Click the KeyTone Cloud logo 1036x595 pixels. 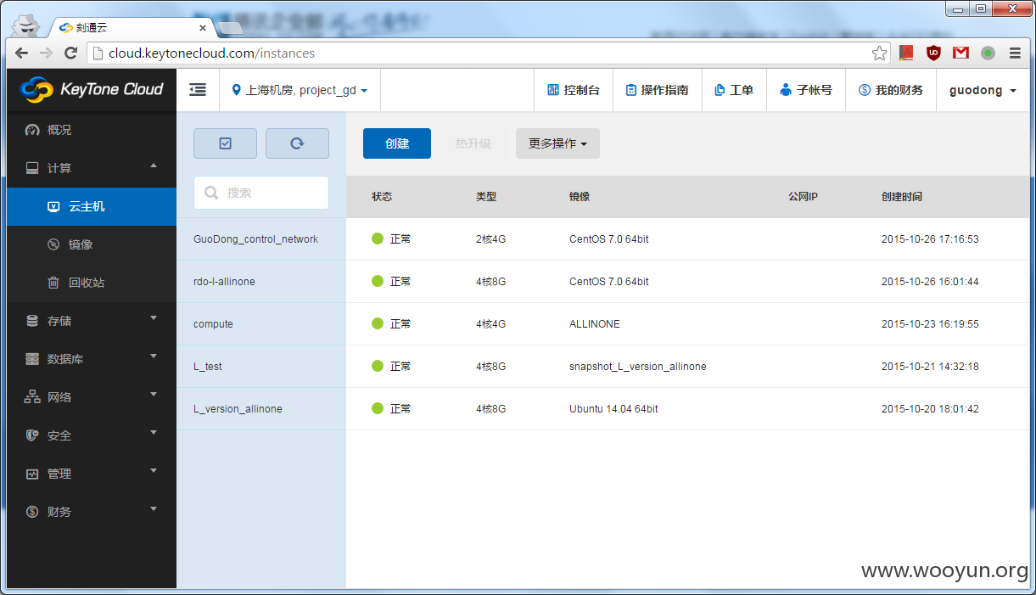click(x=92, y=89)
